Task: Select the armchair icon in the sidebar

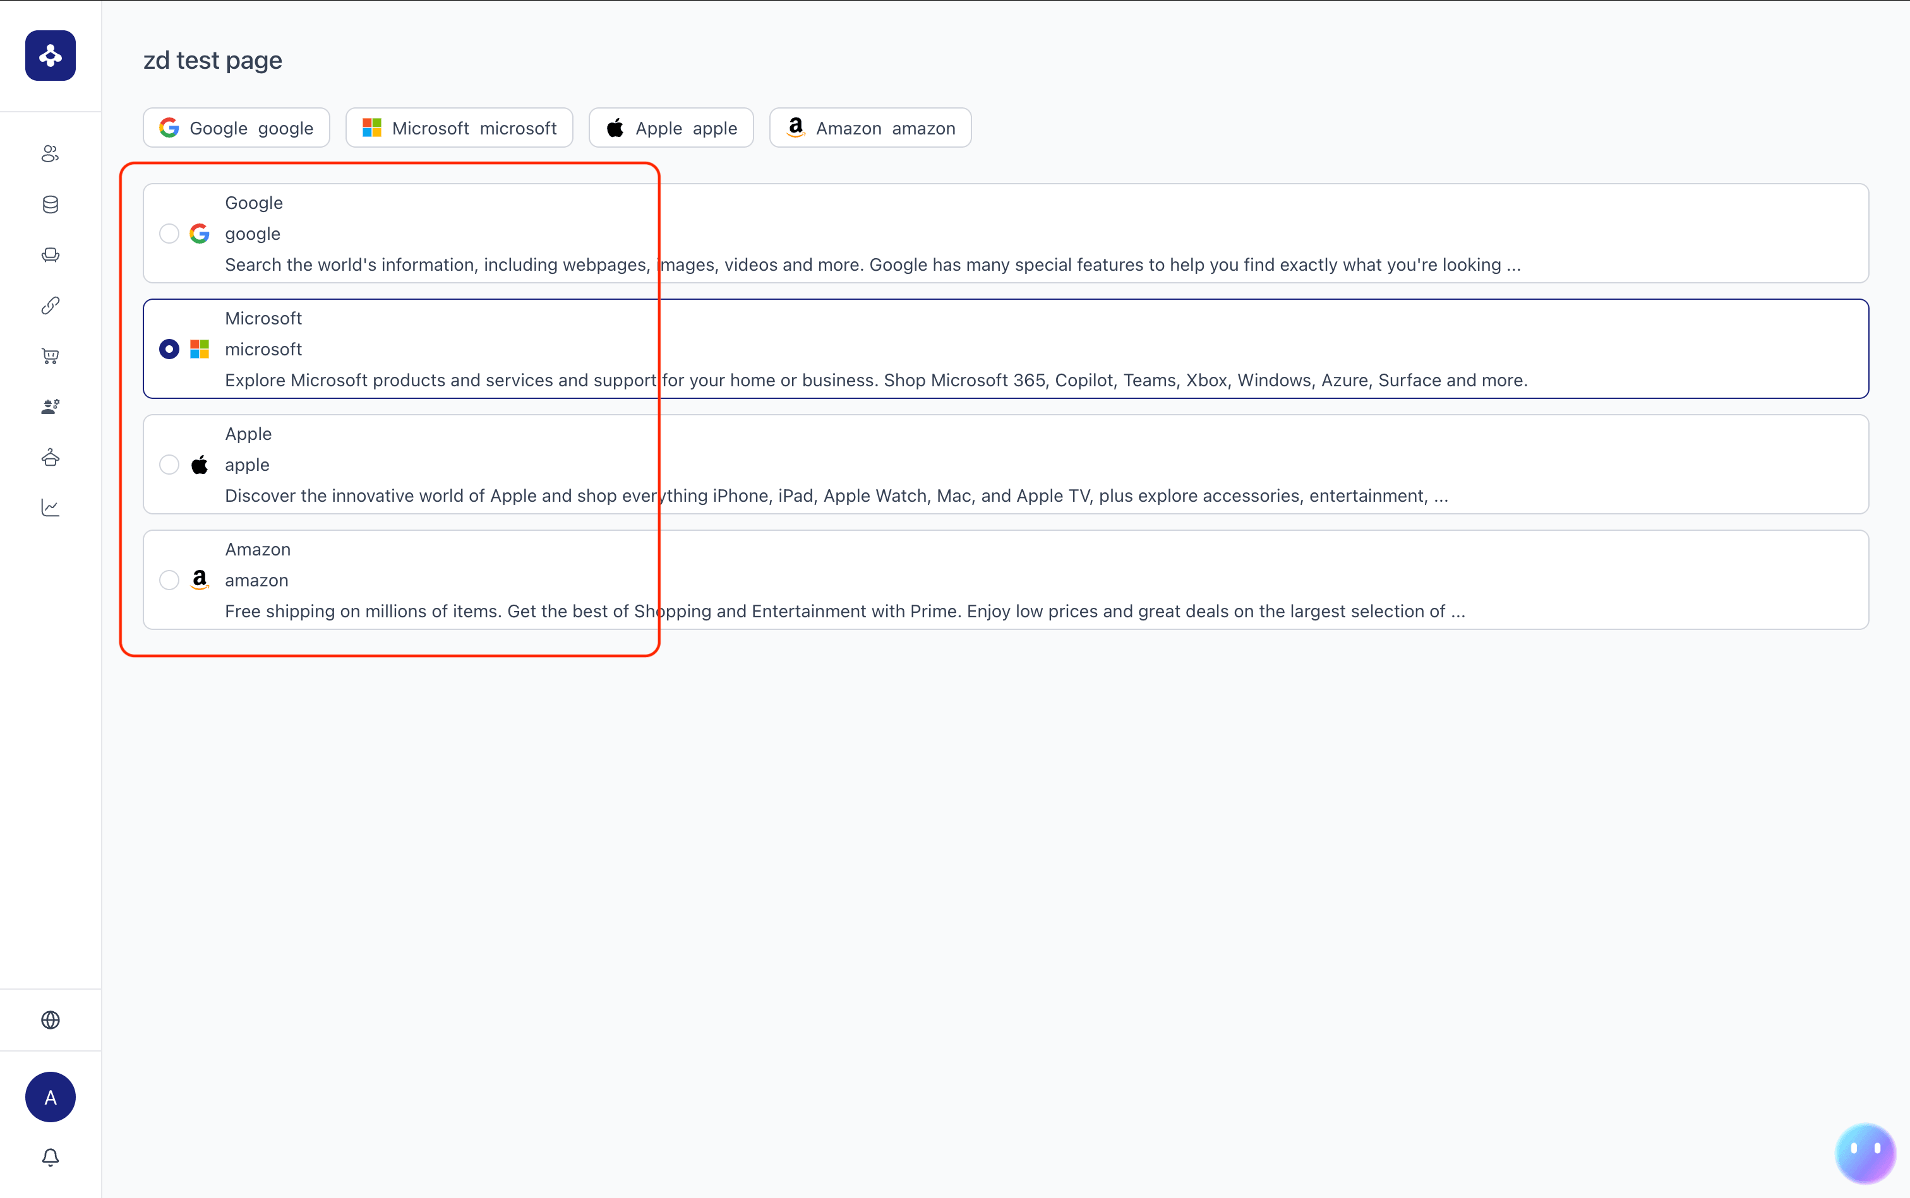Action: click(x=51, y=255)
